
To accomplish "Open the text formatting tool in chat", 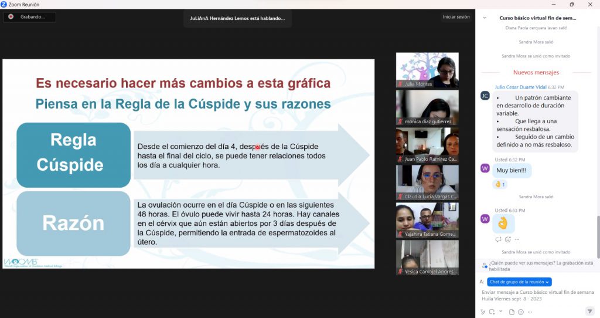I will pyautogui.click(x=483, y=312).
